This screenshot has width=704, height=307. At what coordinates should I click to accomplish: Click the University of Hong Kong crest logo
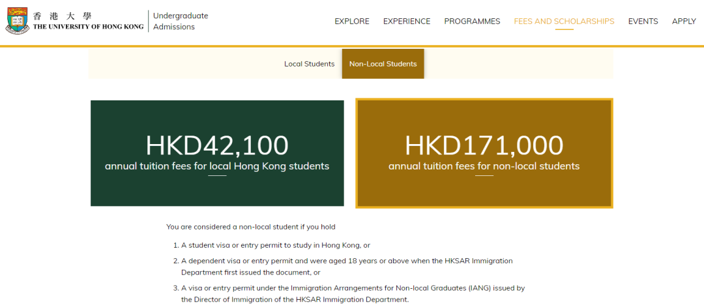[18, 21]
